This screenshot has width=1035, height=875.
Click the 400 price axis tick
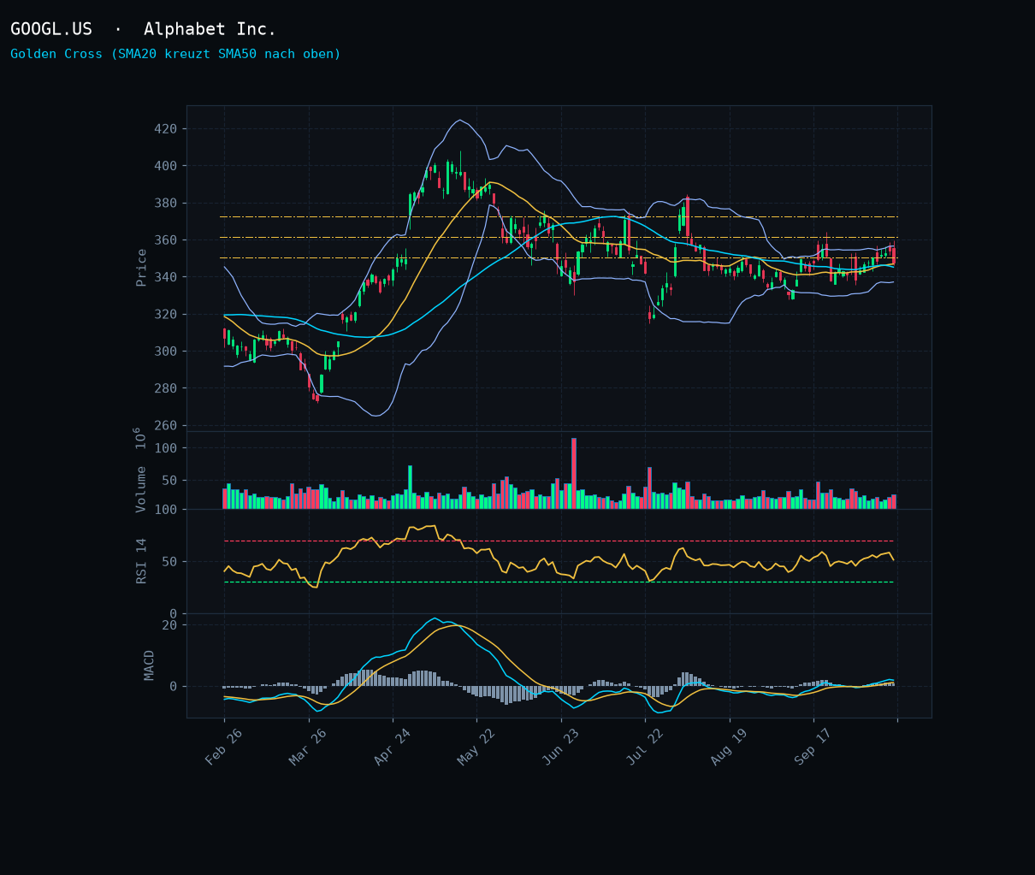(x=165, y=166)
